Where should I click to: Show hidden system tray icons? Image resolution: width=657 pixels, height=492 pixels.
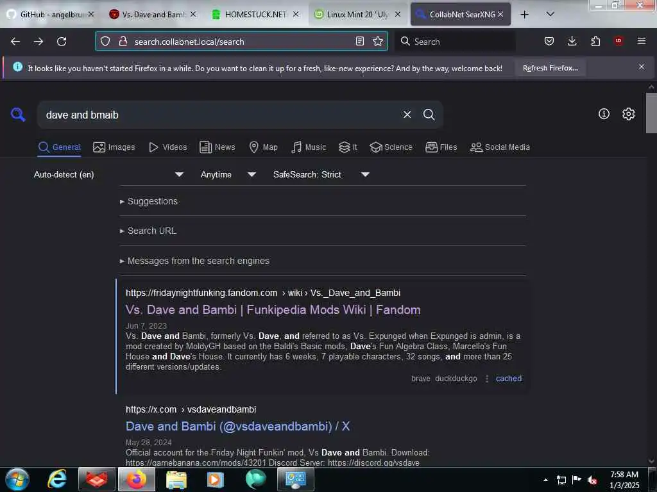545,480
